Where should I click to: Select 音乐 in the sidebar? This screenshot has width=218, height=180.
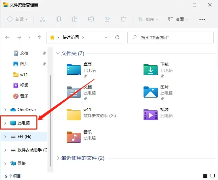[x=24, y=96]
